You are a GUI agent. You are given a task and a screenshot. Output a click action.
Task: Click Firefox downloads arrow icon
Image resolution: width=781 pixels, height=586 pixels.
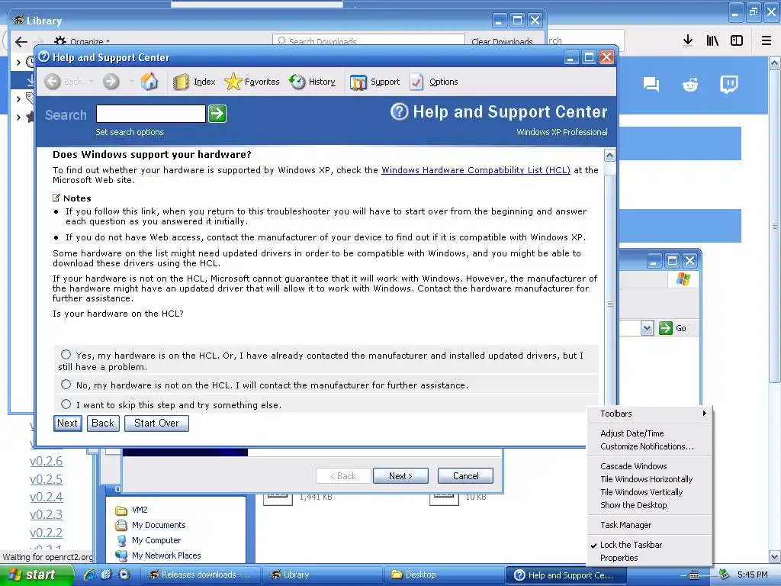pos(688,40)
